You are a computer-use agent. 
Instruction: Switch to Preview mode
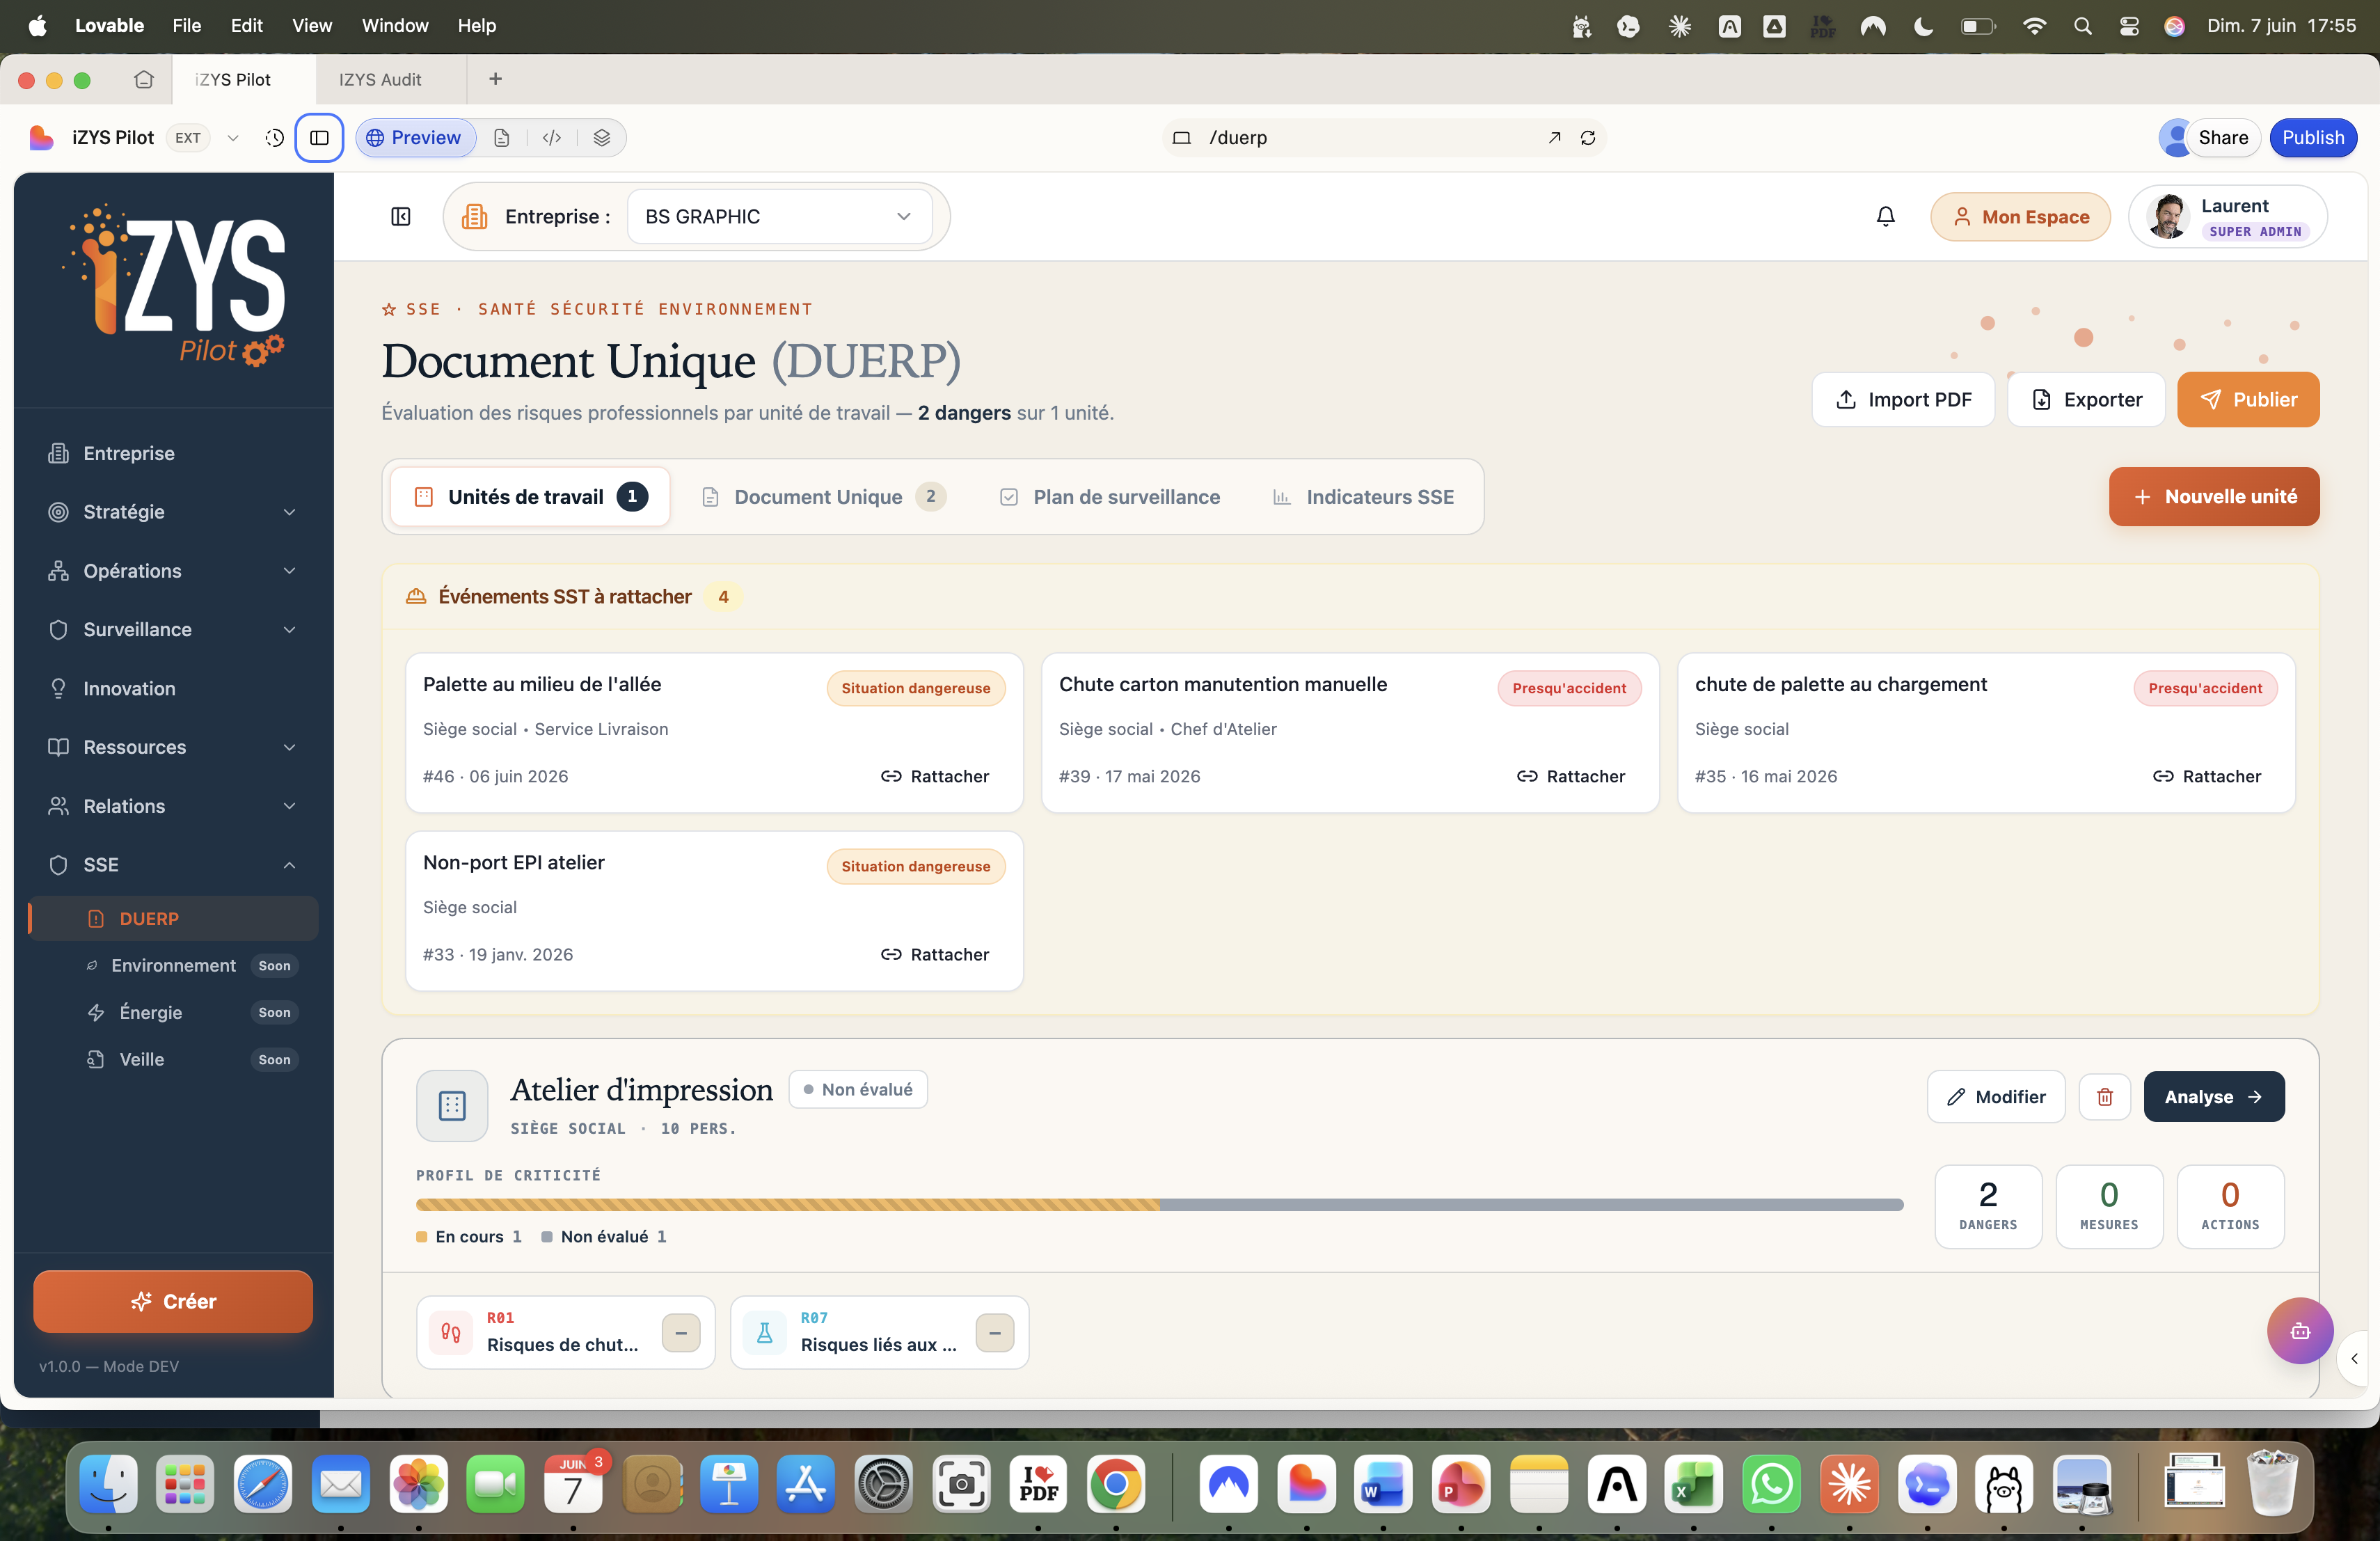415,138
